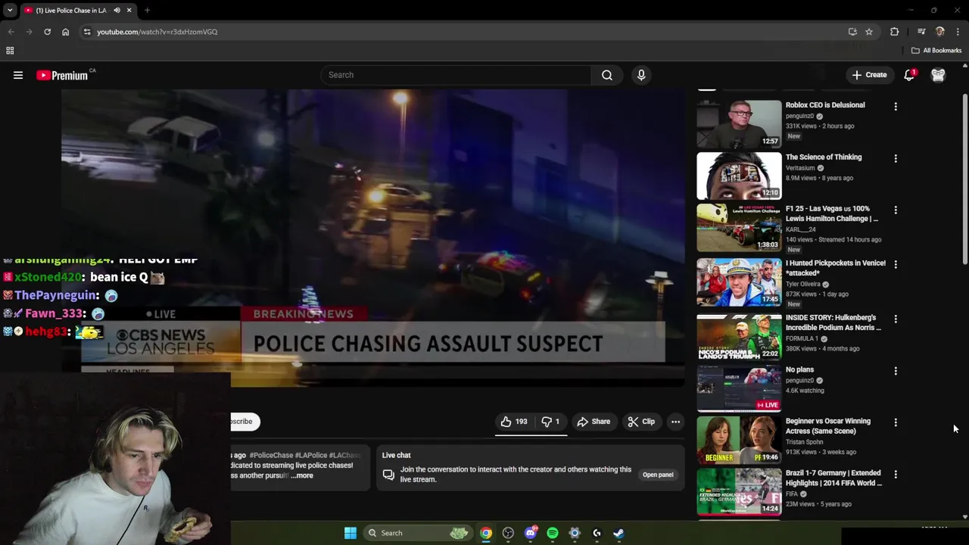This screenshot has height=545, width=969.
Task: Open options for Roblox CEO is Delusional
Action: click(896, 107)
